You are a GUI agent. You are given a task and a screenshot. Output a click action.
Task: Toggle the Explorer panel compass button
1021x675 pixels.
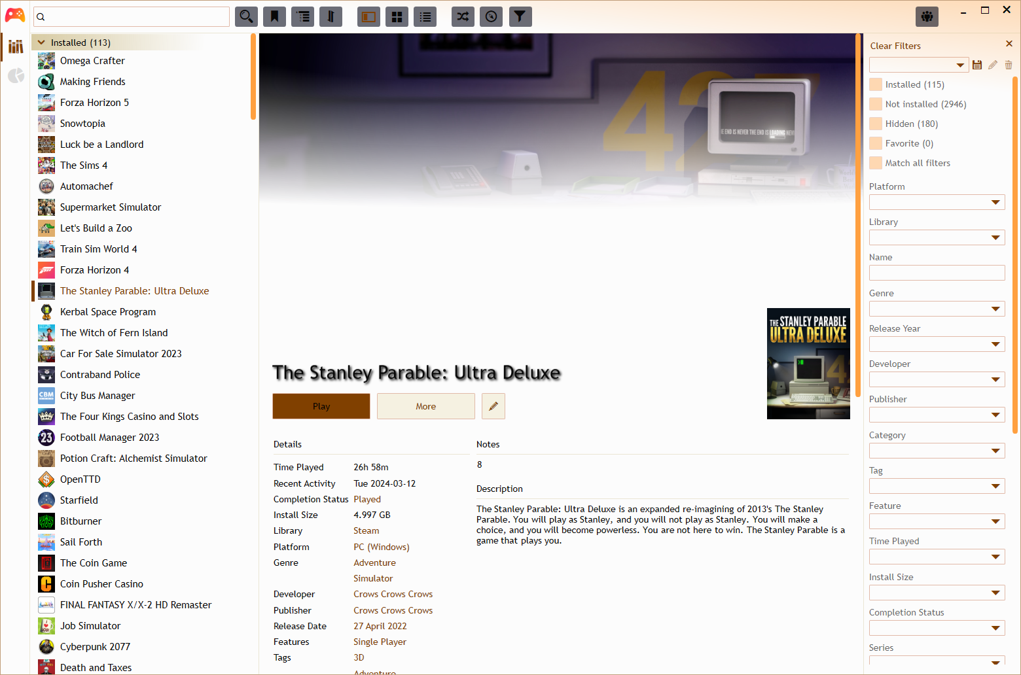[x=491, y=16]
